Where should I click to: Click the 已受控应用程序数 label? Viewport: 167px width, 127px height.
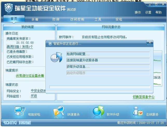20,57
